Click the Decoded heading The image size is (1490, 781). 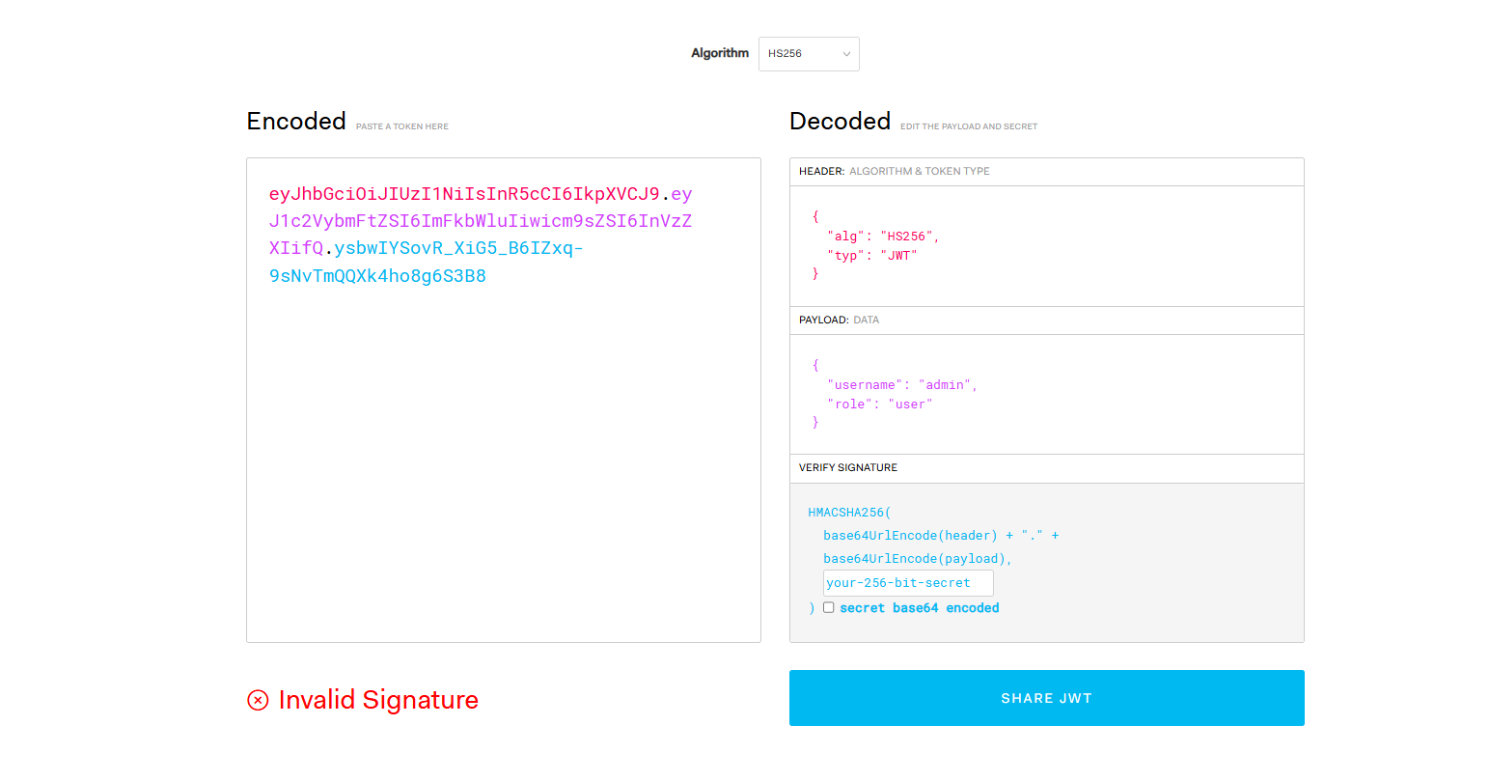840,121
